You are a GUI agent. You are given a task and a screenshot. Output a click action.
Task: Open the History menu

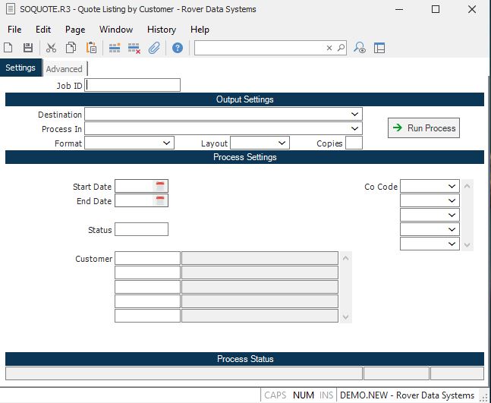[x=161, y=29]
